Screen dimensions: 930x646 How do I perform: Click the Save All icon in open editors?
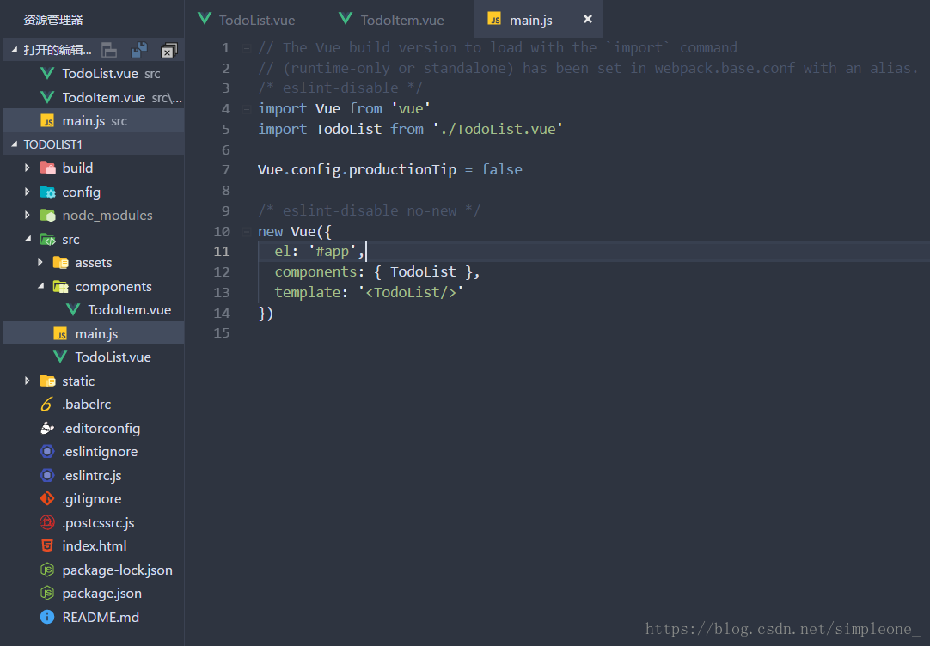139,51
